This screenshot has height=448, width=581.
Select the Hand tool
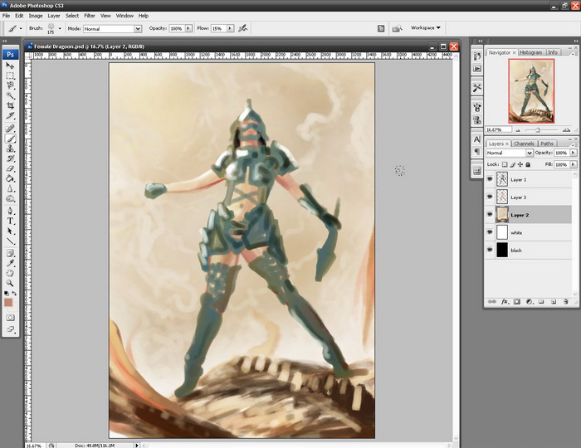10,273
